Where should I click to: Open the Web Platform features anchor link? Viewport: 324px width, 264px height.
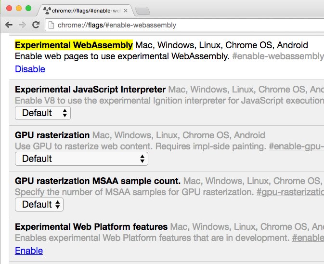tap(308, 238)
